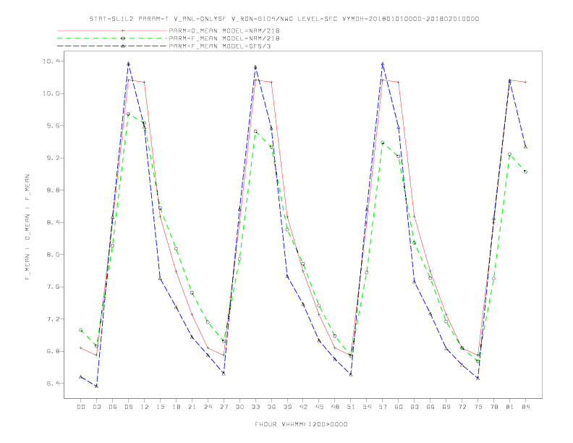573x443 pixels.
Task: Click x-axis tick label 15
Action: 160,407
